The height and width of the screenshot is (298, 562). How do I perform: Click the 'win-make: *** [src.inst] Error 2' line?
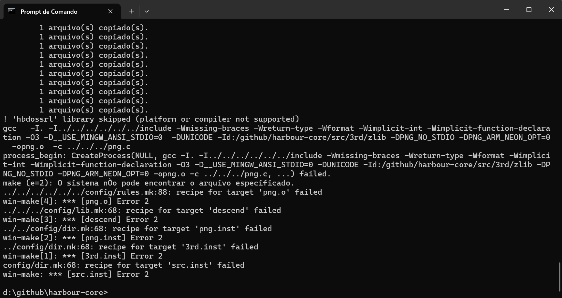(76, 274)
